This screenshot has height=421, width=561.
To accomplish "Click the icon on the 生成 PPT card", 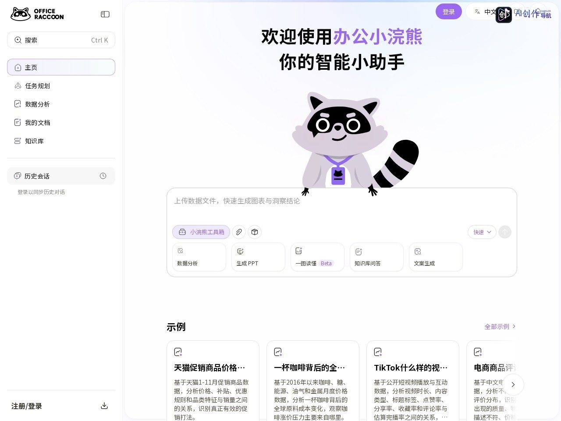I will pyautogui.click(x=240, y=251).
